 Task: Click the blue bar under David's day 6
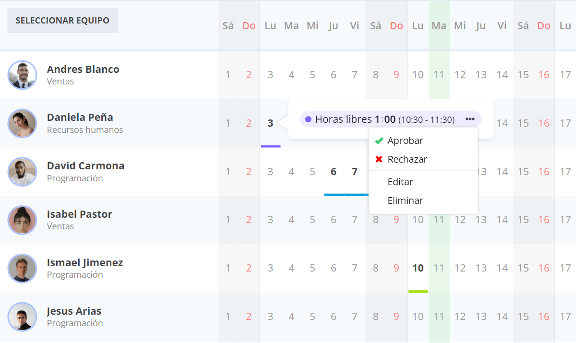[334, 194]
